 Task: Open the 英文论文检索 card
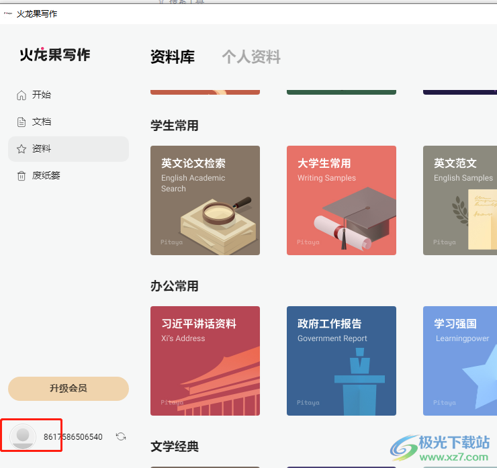(x=205, y=200)
